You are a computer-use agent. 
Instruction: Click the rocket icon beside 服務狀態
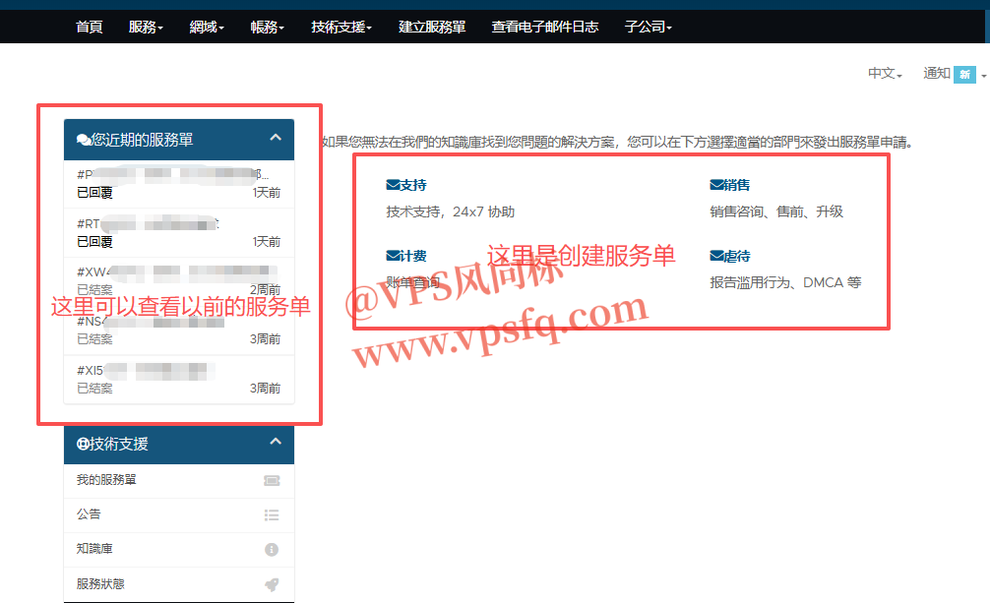(x=272, y=584)
